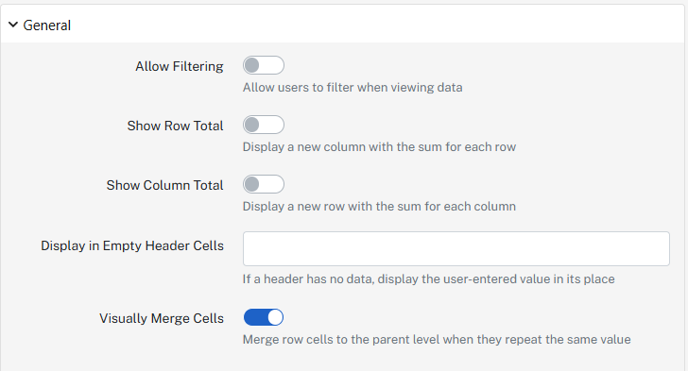688x371 pixels.
Task: Select the 'sum for each row' description text
Action: (x=379, y=147)
